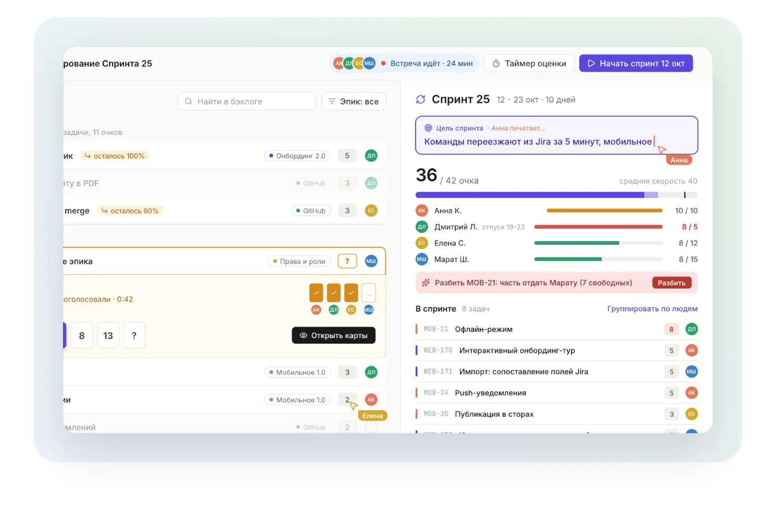Click the ЕС assignee avatar on MOB-30
The width and height of the screenshot is (776, 513).
pyautogui.click(x=691, y=414)
